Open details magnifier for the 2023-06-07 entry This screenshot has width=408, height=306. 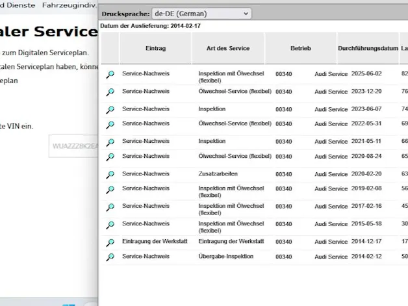click(x=110, y=110)
